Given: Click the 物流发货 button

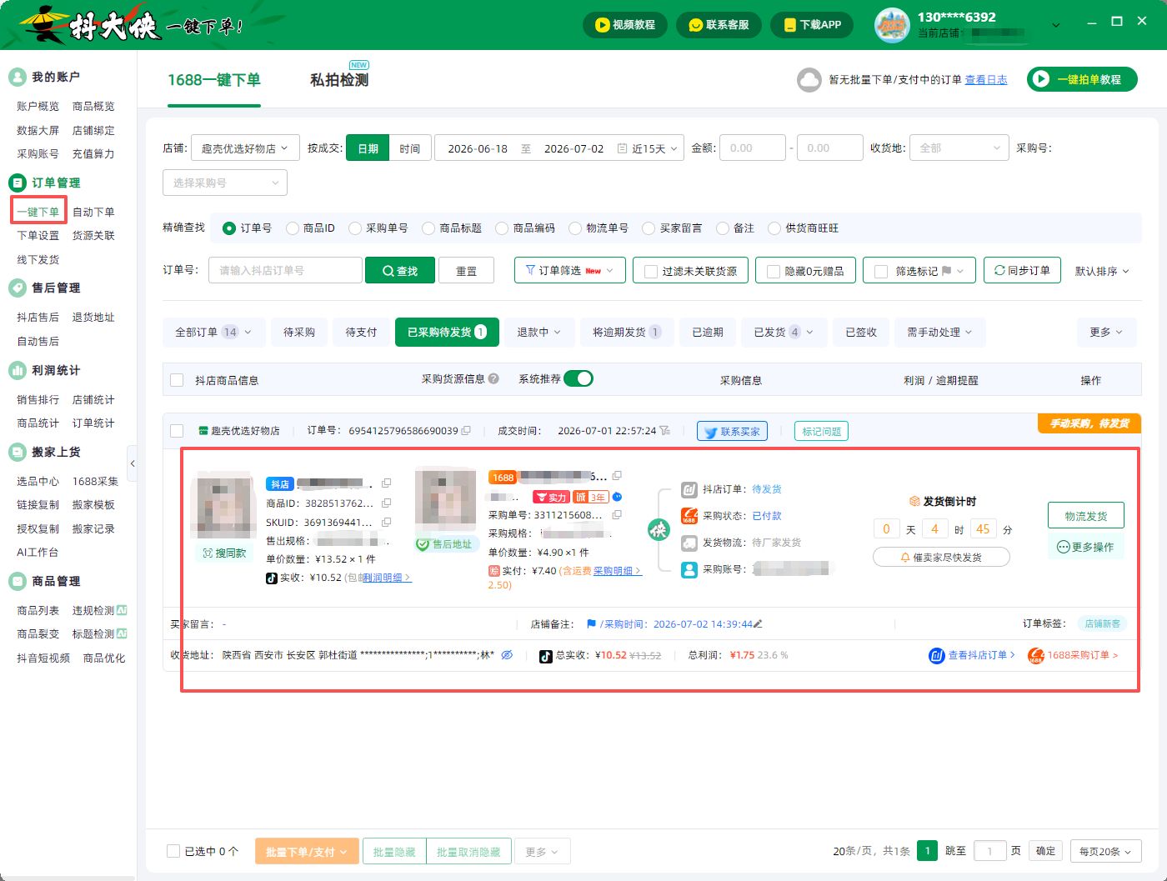Looking at the screenshot, I should point(1085,516).
